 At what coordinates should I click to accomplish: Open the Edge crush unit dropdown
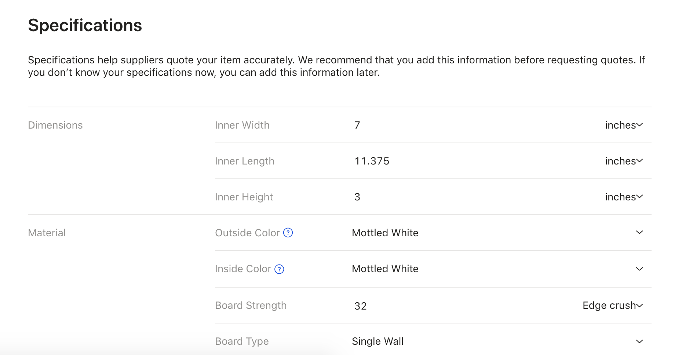click(613, 306)
